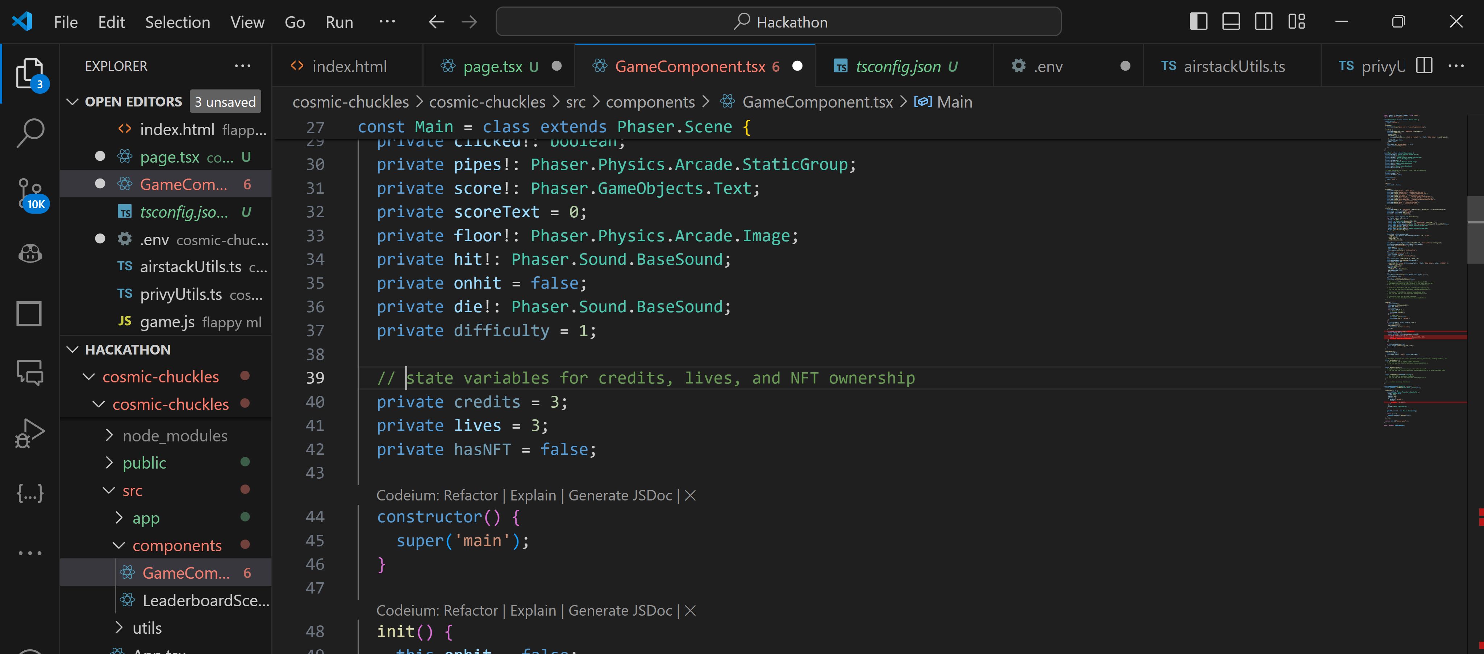Open the Run menu
The height and width of the screenshot is (654, 1484).
click(x=339, y=22)
